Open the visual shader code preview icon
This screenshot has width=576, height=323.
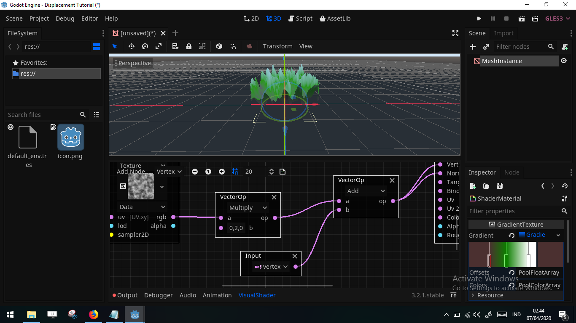(x=282, y=172)
